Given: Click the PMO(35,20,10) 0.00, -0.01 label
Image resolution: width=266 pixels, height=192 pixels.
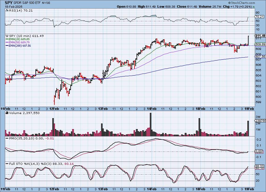Looking at the screenshot, I should (x=31, y=139).
